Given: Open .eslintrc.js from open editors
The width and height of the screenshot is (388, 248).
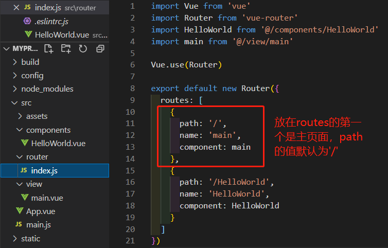Looking at the screenshot, I should coord(55,21).
